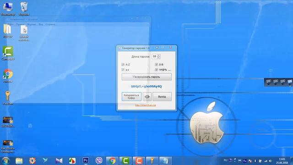Select the PassGen key desktop icon

point(8,98)
